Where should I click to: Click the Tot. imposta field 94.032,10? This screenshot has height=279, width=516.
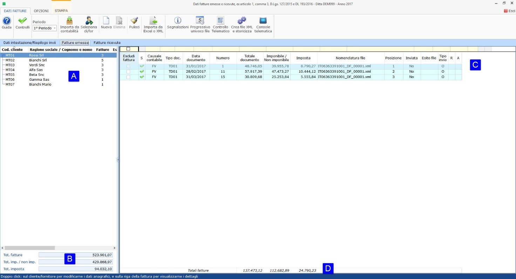(76, 269)
